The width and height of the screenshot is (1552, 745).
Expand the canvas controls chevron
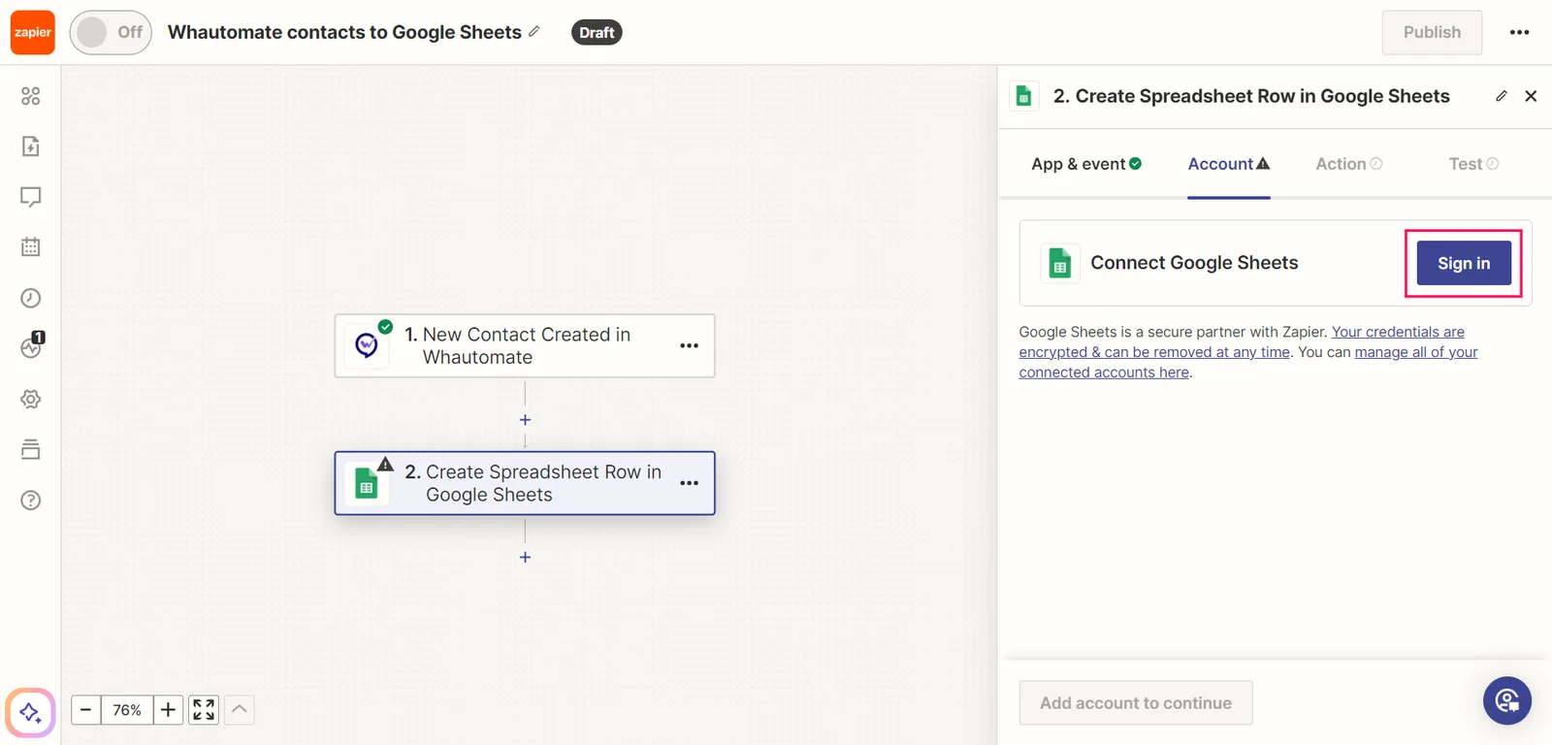coord(240,710)
